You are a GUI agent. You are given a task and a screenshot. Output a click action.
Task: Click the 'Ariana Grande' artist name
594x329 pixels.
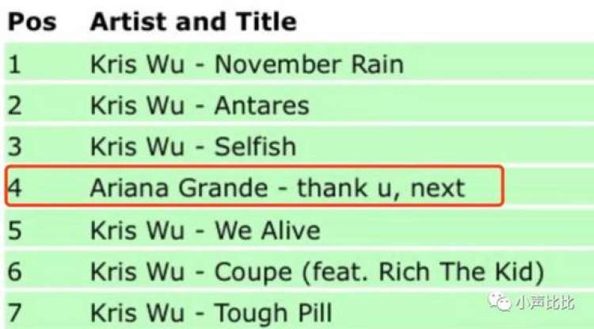click(x=179, y=188)
